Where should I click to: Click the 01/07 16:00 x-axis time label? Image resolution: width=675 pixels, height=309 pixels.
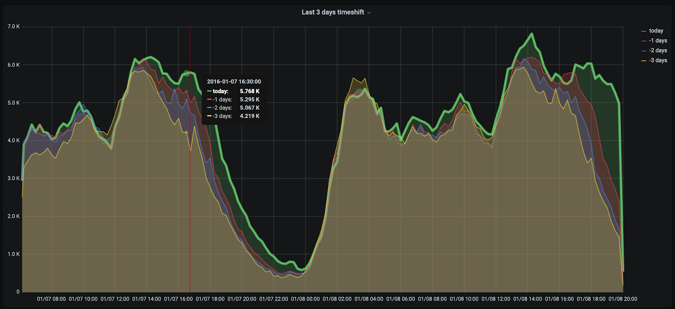pos(178,299)
